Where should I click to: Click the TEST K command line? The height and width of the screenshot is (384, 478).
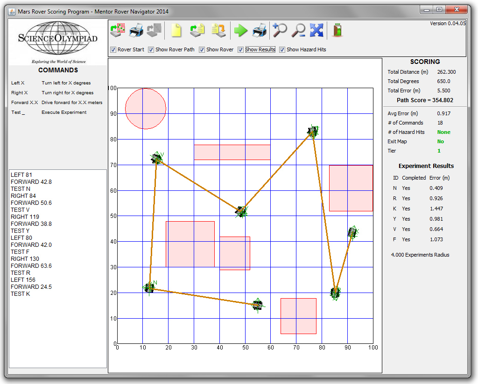tap(21, 294)
